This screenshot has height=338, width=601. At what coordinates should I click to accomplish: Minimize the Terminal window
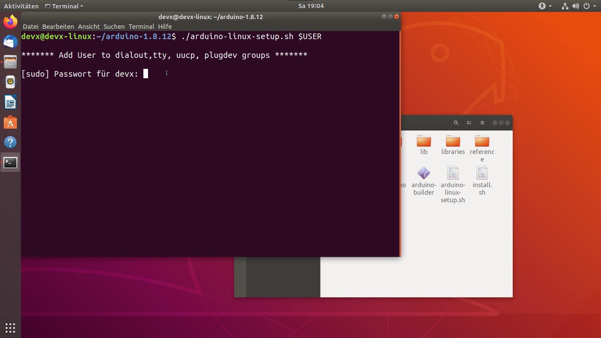(x=384, y=17)
